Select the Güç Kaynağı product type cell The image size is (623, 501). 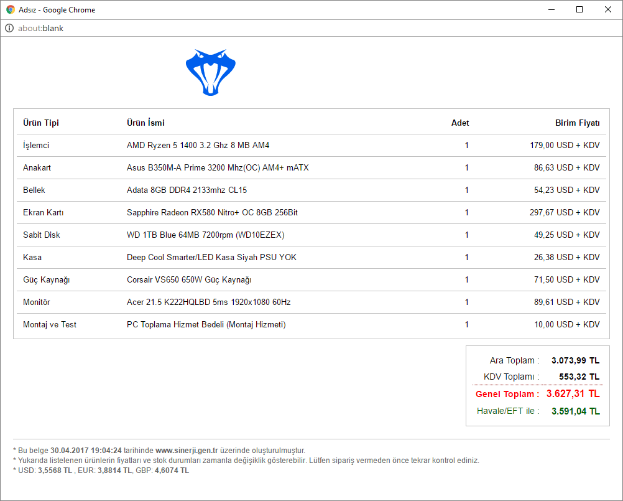tap(47, 280)
